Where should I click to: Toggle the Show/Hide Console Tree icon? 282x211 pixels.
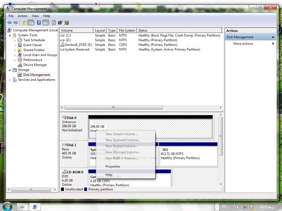(x=31, y=23)
